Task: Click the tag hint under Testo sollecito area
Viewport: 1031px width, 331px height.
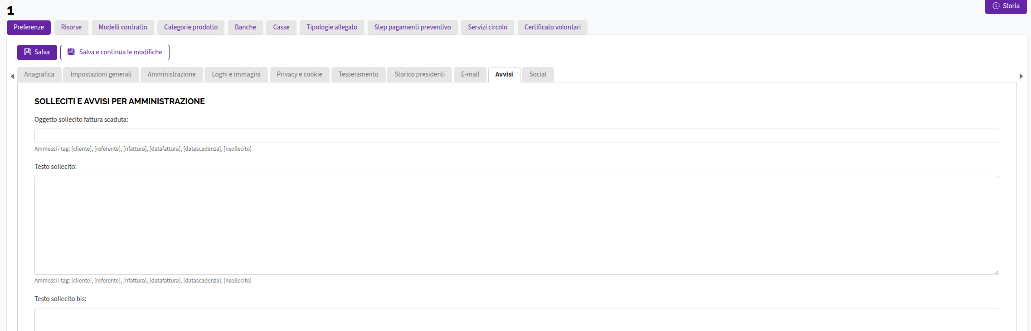Action: [x=143, y=281]
